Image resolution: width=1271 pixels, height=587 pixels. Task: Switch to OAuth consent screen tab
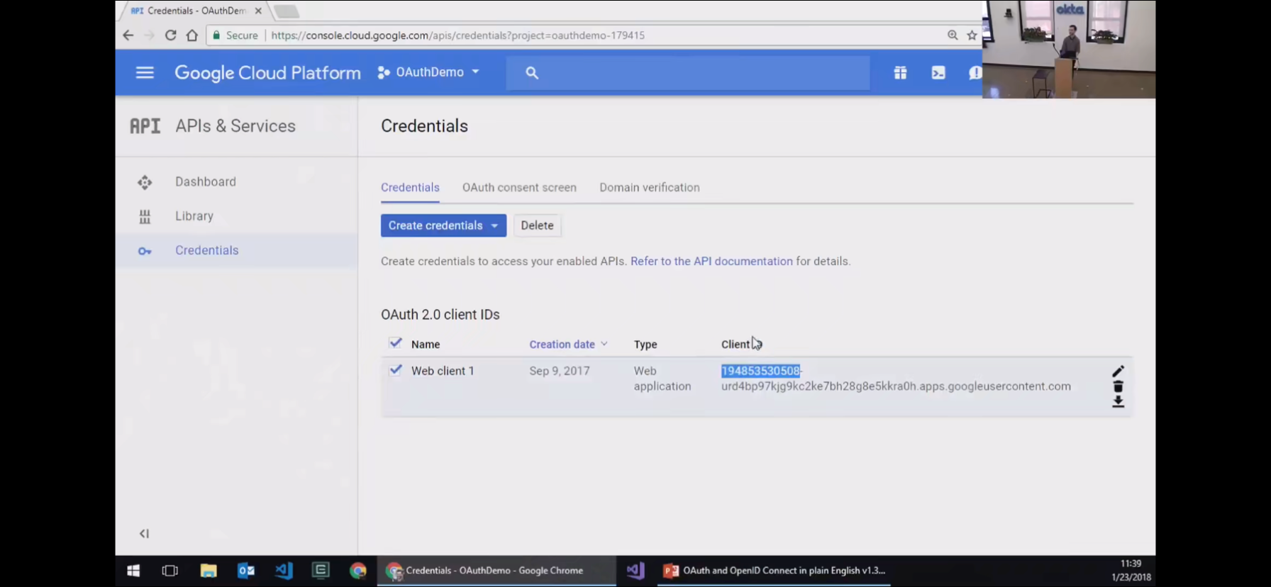(x=519, y=187)
